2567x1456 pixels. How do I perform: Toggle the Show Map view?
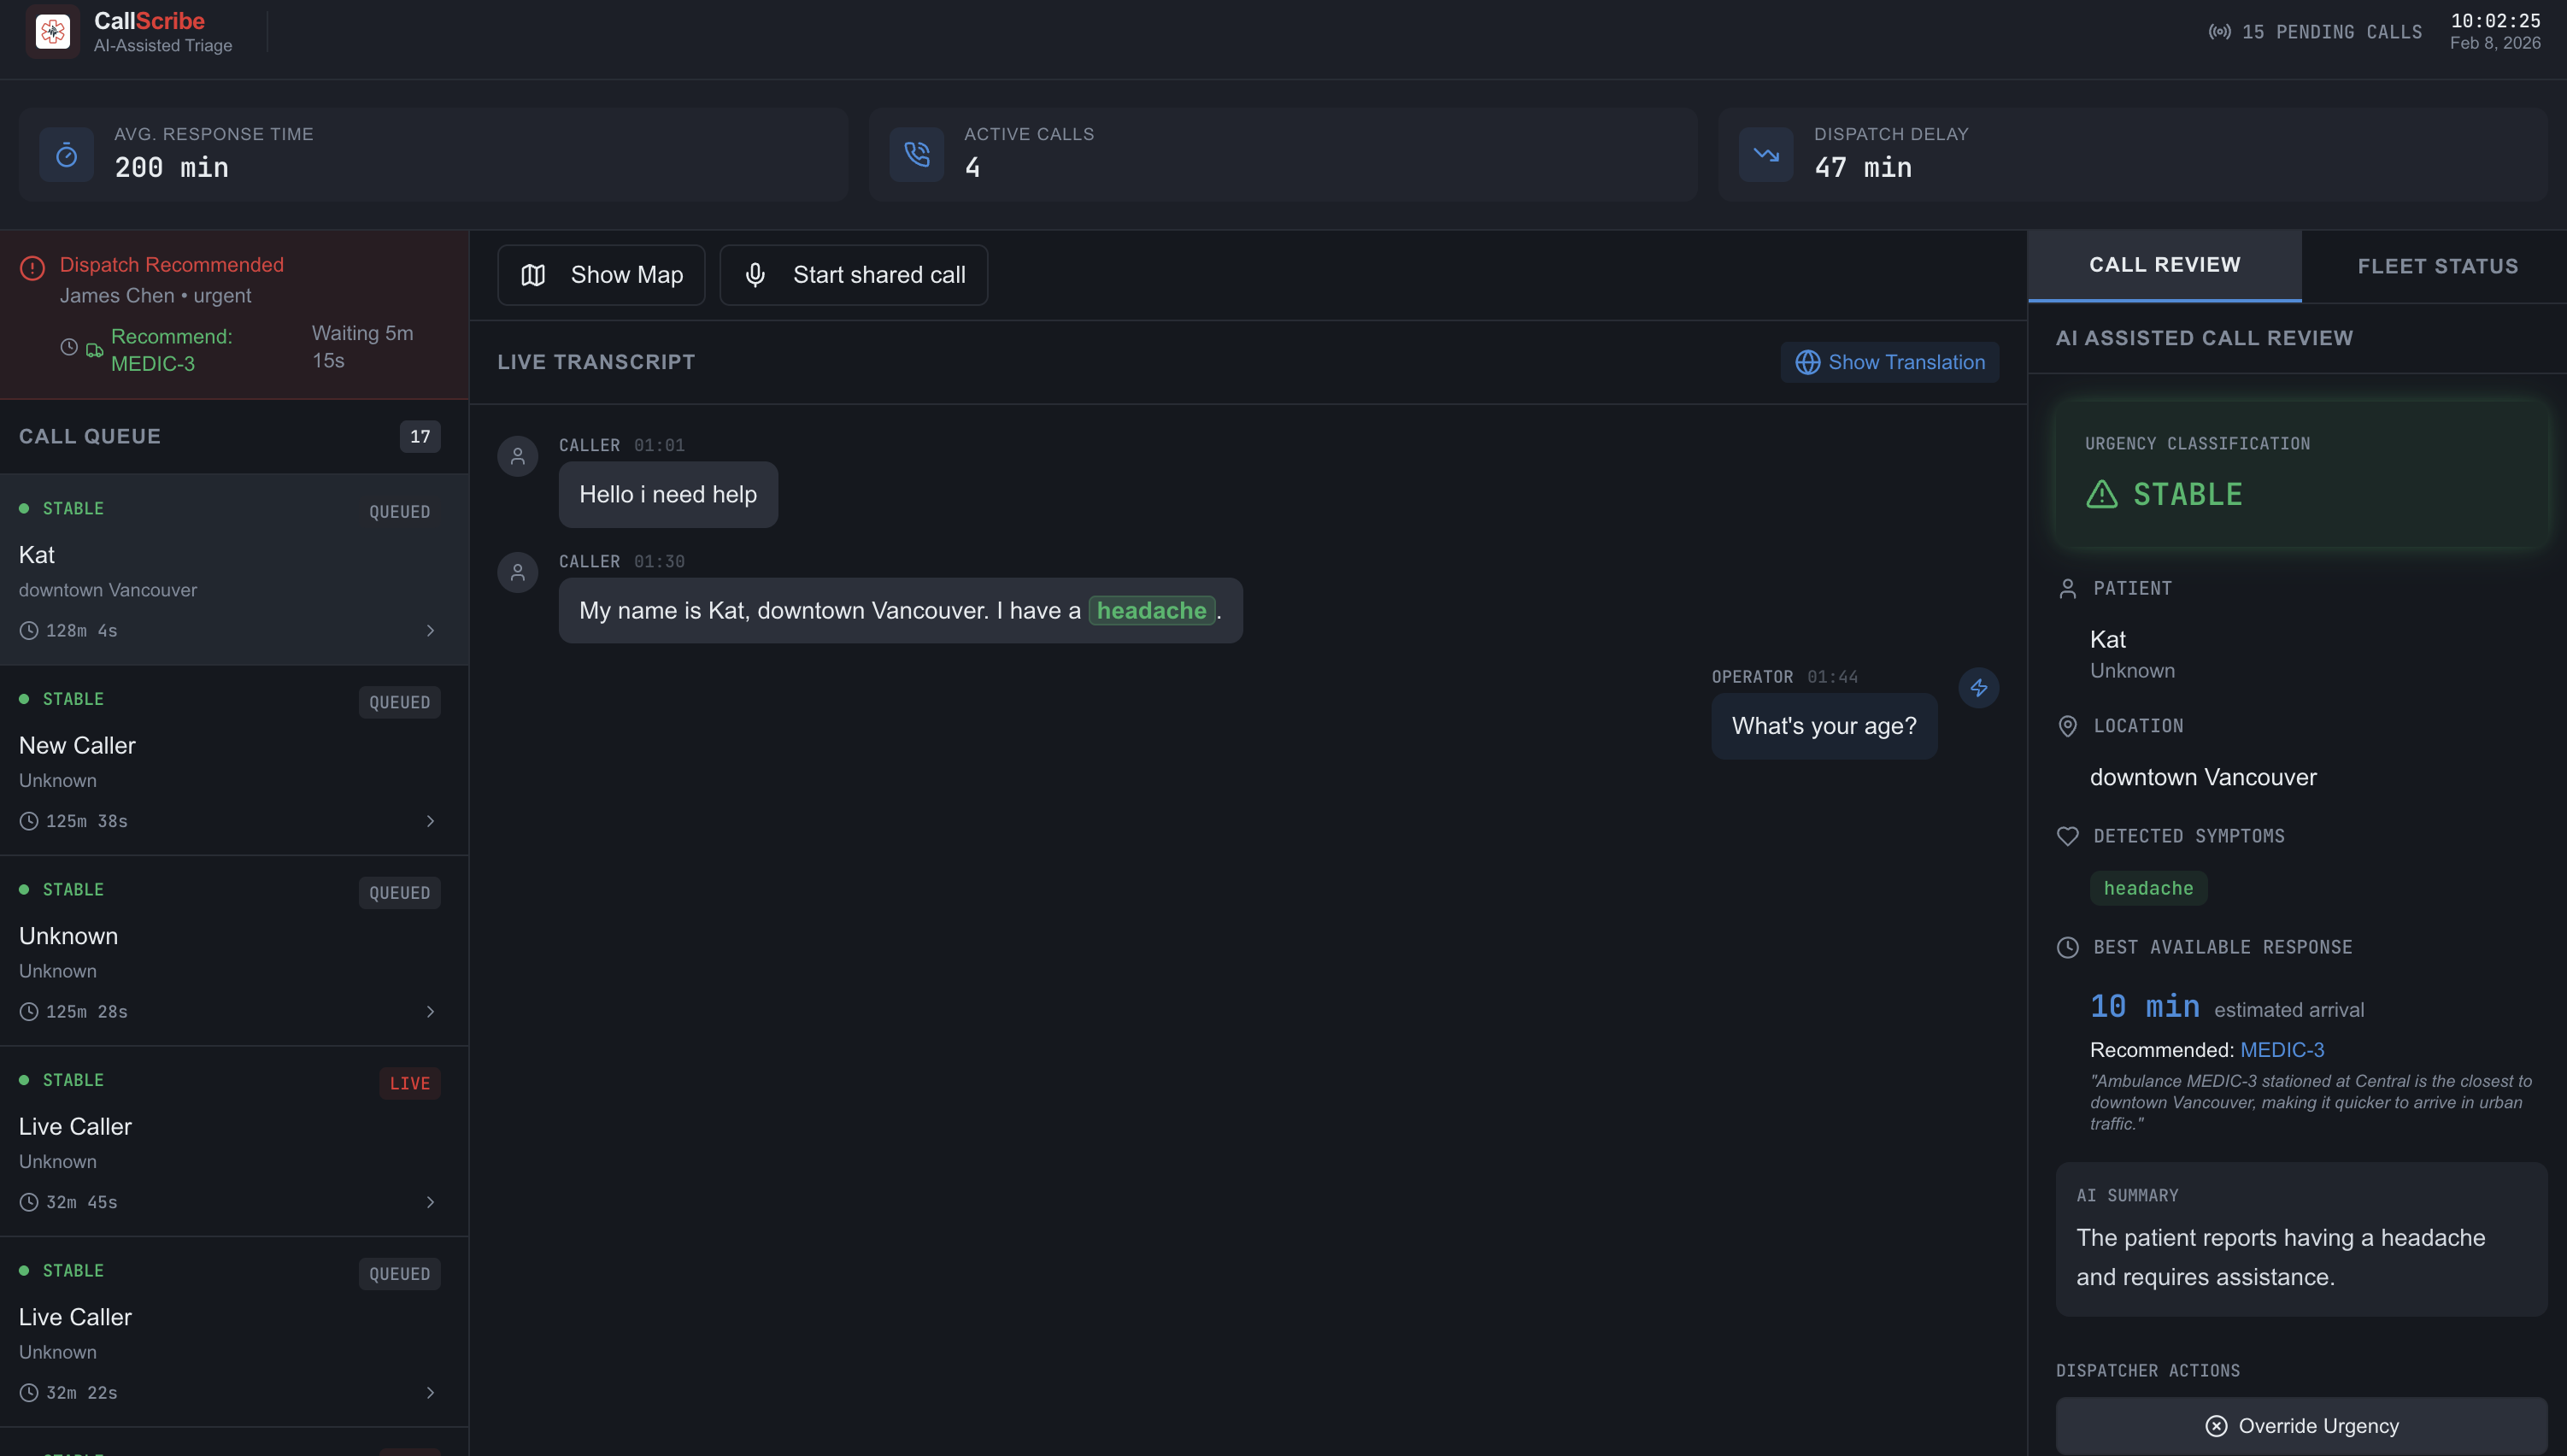click(x=601, y=275)
